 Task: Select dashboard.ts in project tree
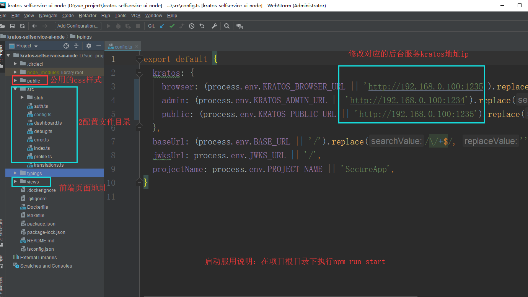click(x=48, y=123)
